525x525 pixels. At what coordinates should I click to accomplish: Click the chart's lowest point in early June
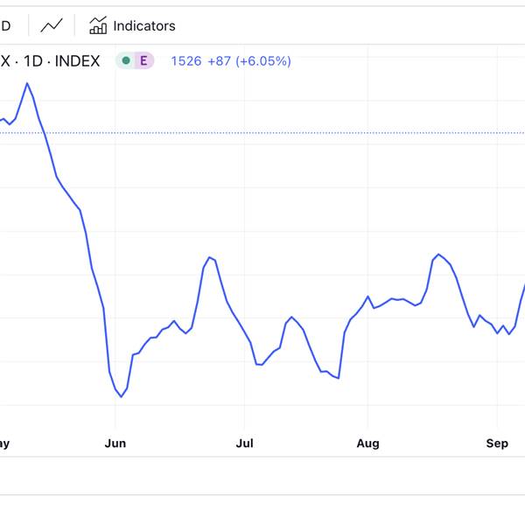coord(122,396)
